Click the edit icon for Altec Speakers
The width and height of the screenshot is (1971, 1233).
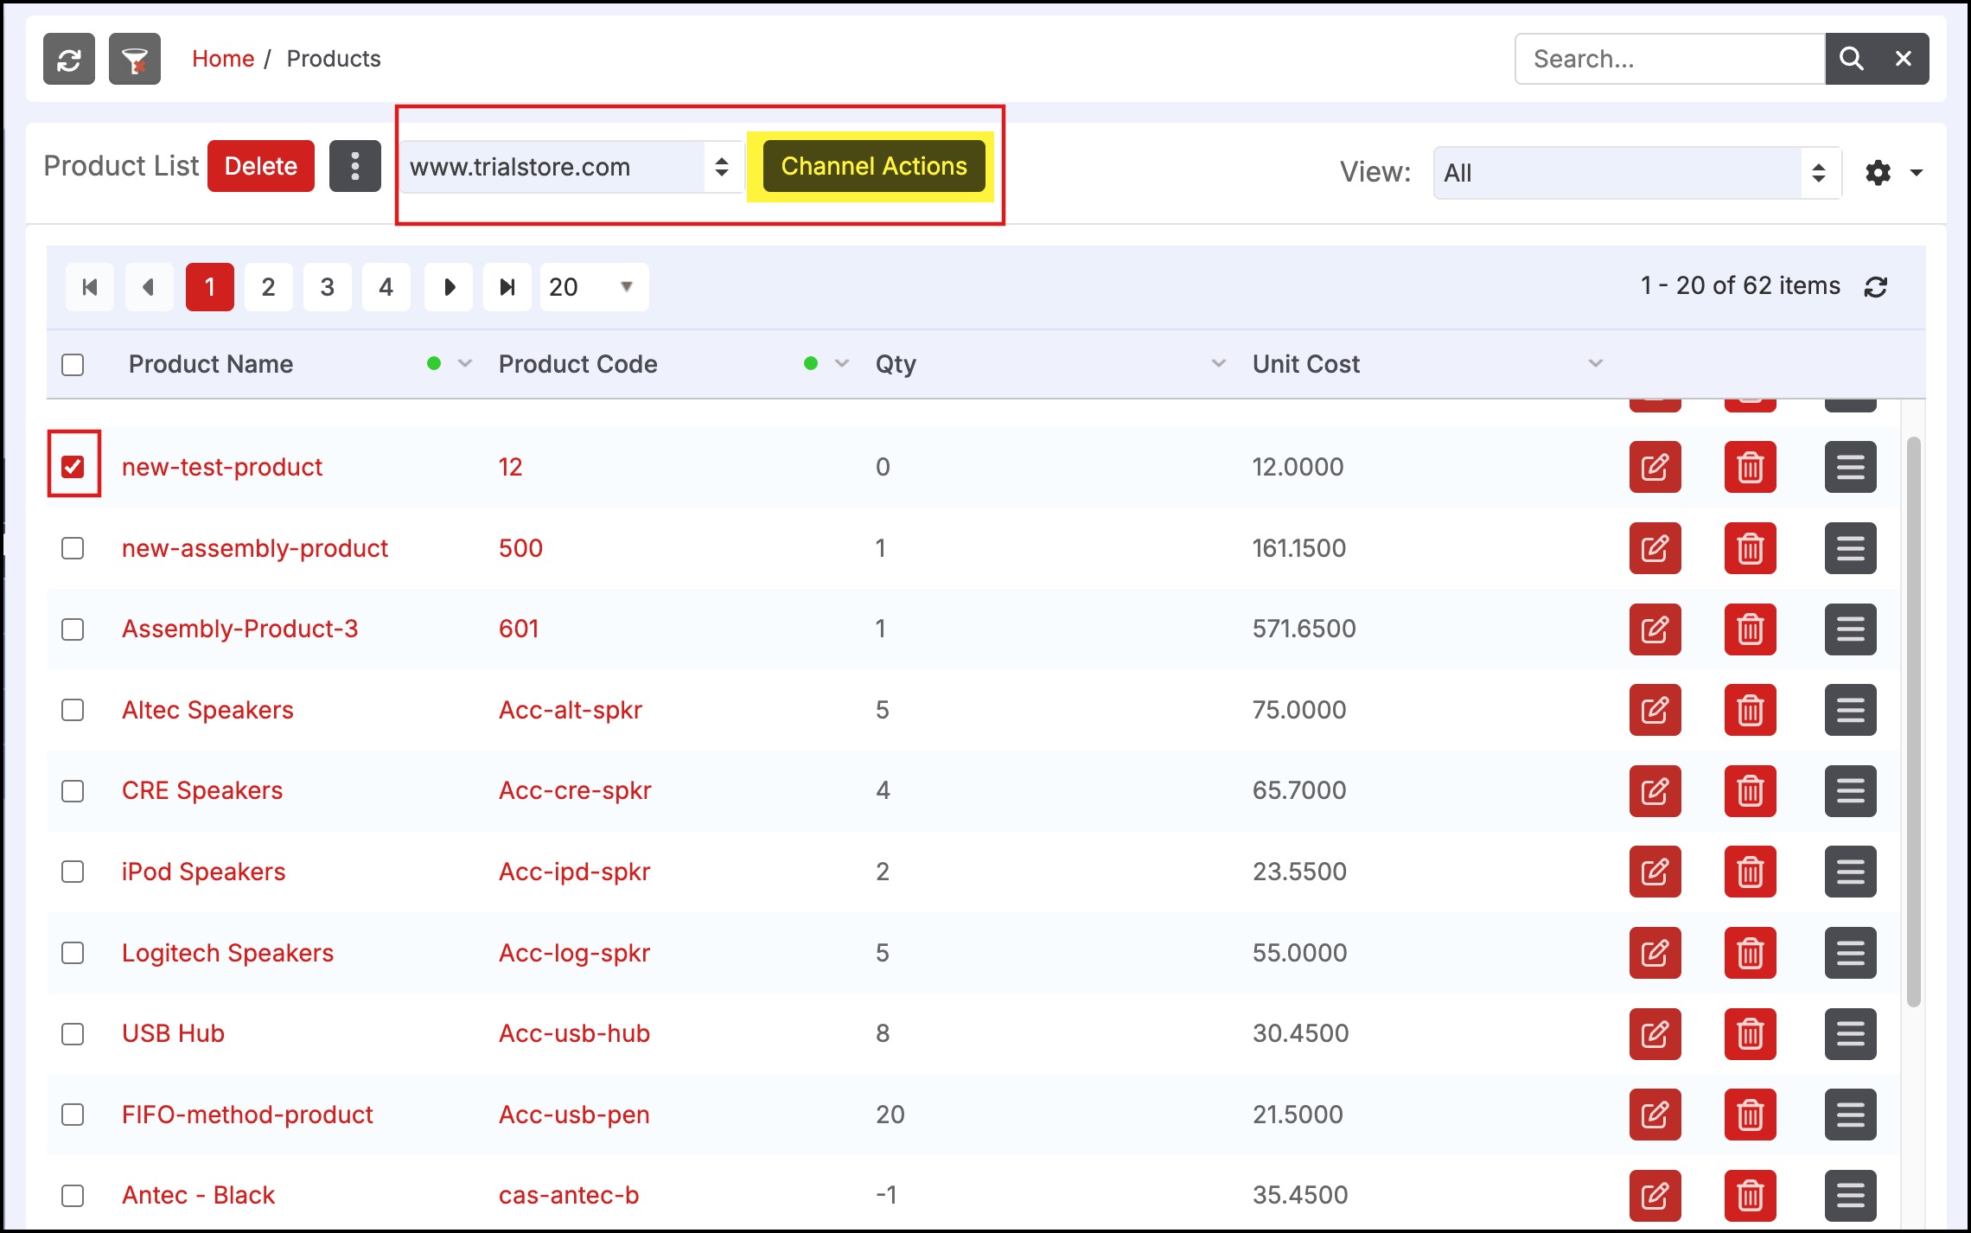point(1655,710)
